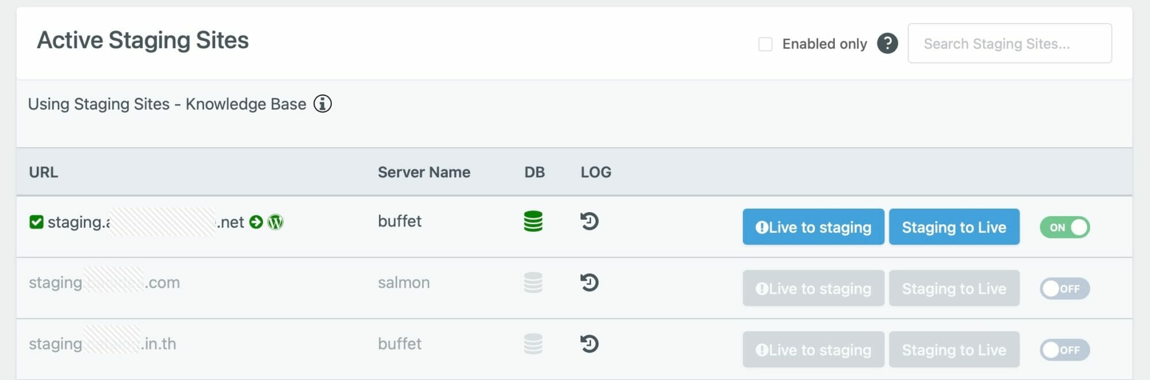This screenshot has height=380, width=1150.
Task: Click the active 'Live to staging' button
Action: click(813, 227)
